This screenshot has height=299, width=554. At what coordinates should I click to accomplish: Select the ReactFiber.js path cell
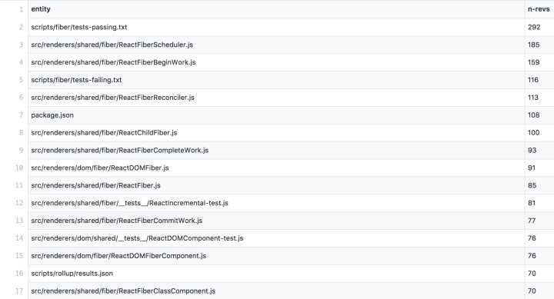(276, 185)
